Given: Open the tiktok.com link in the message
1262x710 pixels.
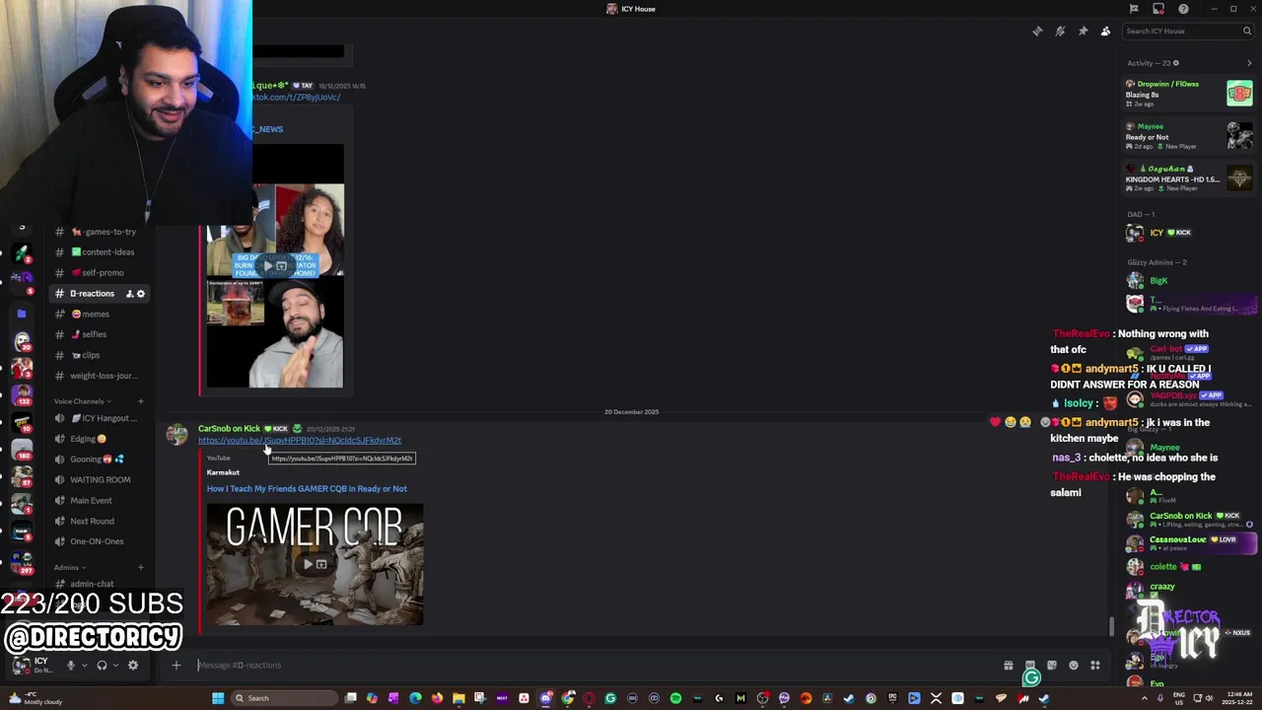Looking at the screenshot, I should coord(296,98).
